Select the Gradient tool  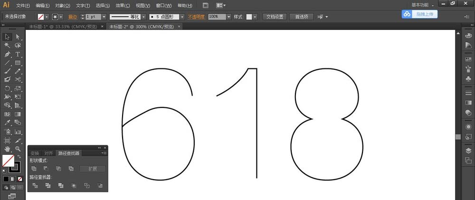point(18,114)
